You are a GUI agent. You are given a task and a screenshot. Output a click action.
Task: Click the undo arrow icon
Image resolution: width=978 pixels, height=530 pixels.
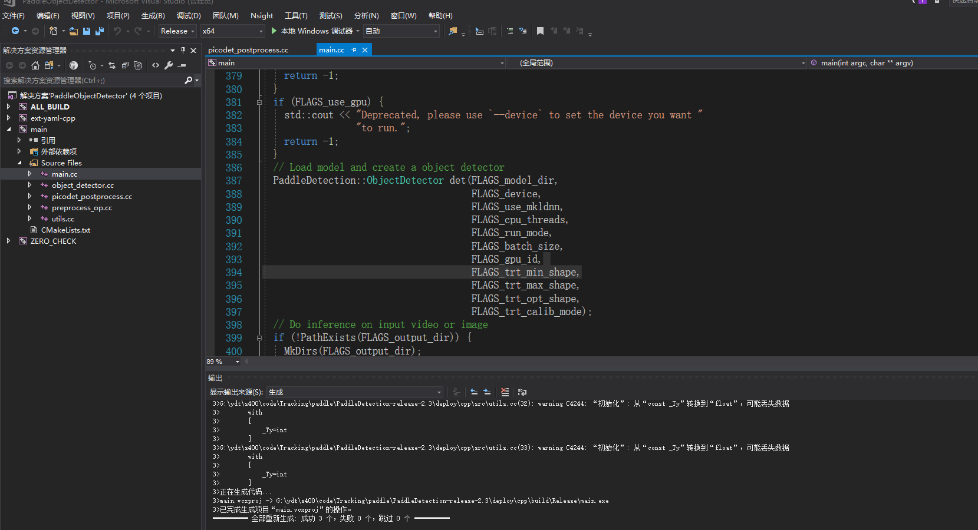click(x=117, y=31)
